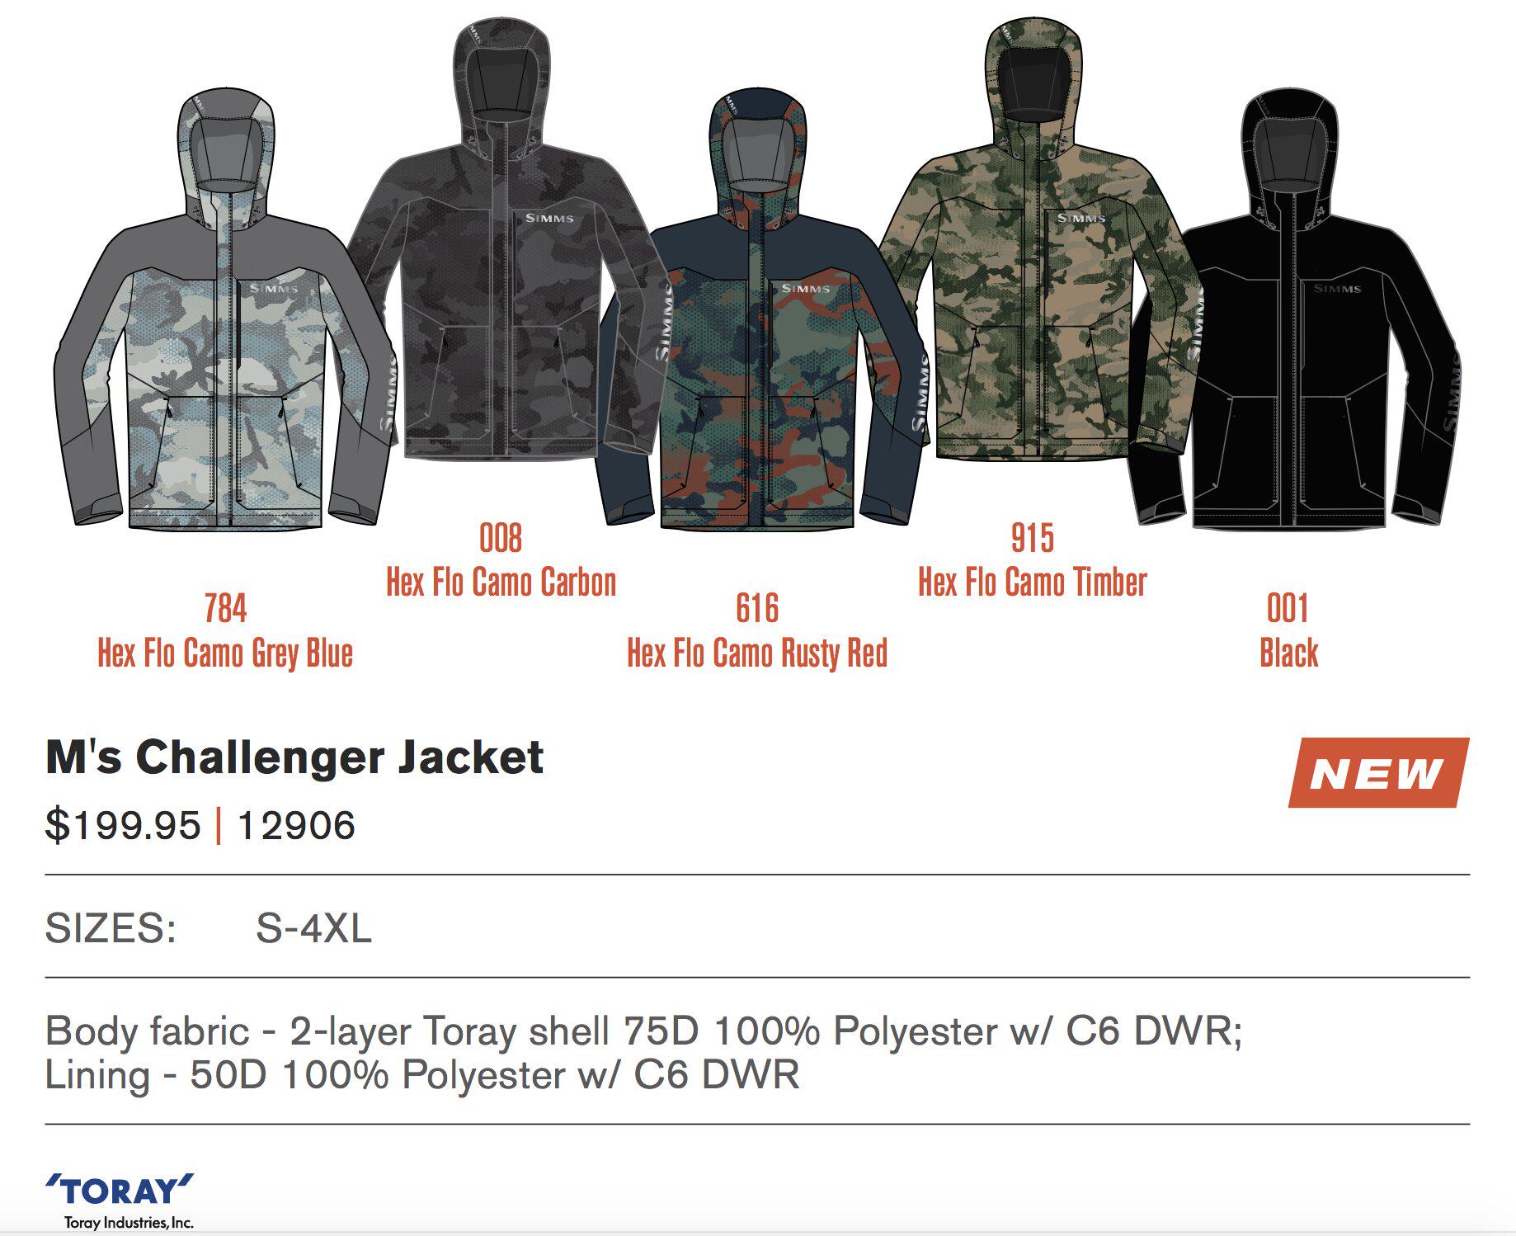Screen dimensions: 1516x1236
Task: Click the NEW badge
Action: (x=1378, y=773)
